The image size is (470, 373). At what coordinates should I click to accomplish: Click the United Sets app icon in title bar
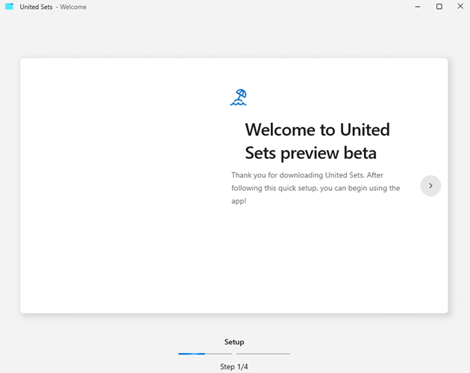(x=9, y=7)
